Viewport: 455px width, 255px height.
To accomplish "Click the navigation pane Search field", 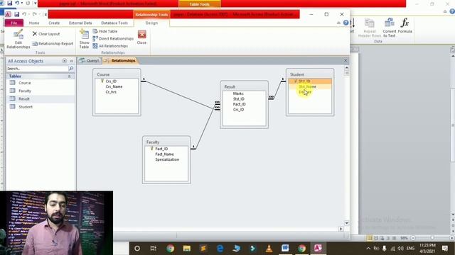I will pyautogui.click(x=37, y=69).
